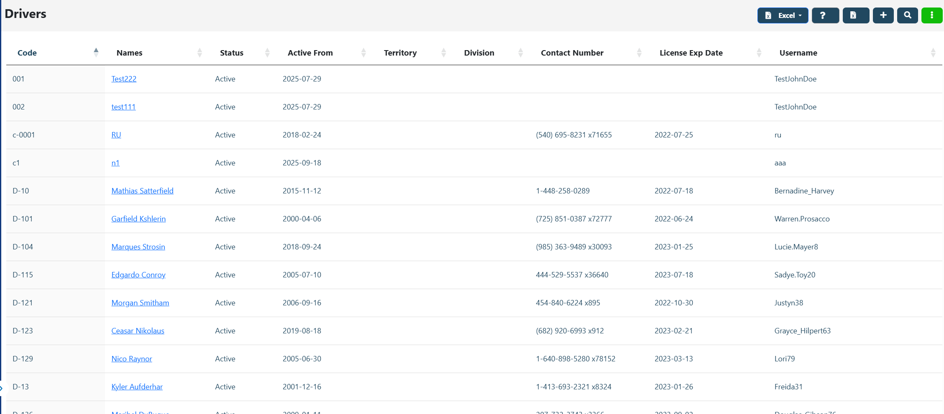This screenshot has height=414, width=944.
Task: Open driver Mathias Satterfield
Action: click(142, 191)
